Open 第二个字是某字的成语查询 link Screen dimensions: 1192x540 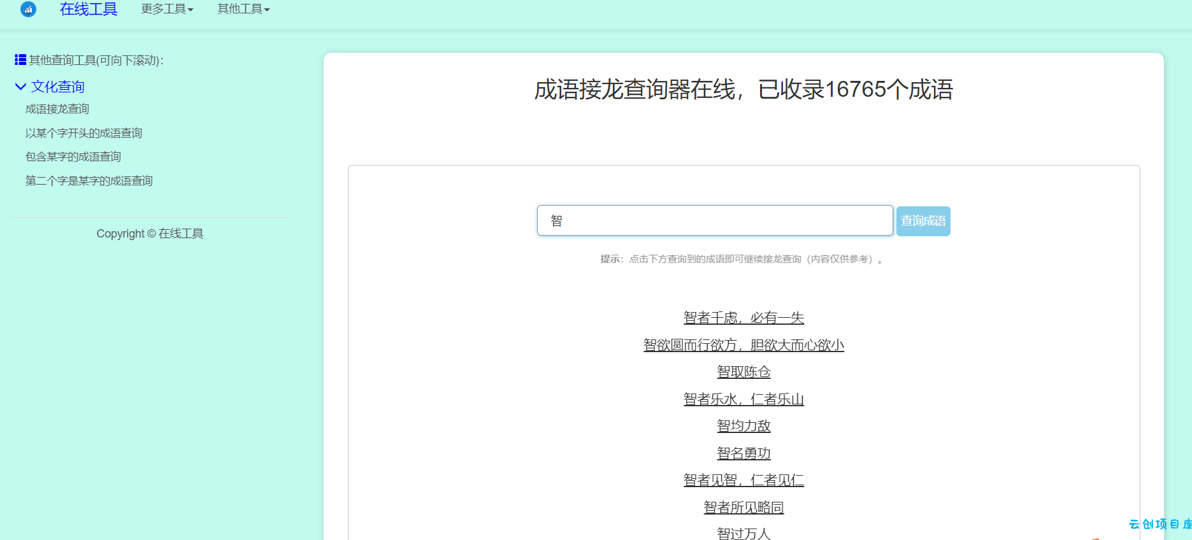pos(89,181)
